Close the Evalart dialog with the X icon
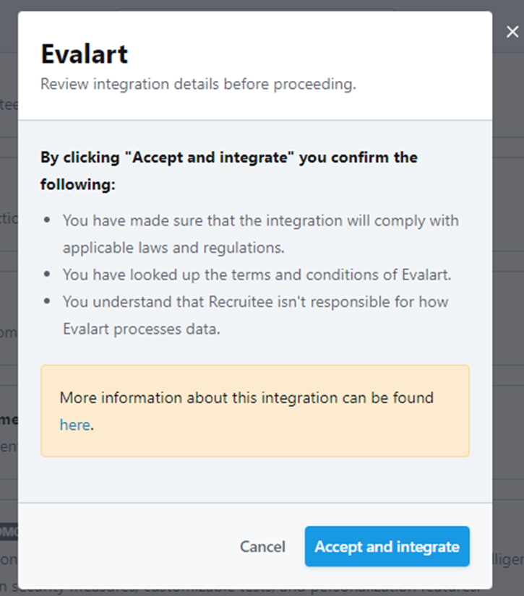524x596 pixels. (512, 32)
